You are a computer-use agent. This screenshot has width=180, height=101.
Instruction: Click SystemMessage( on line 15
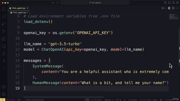tap(48, 66)
